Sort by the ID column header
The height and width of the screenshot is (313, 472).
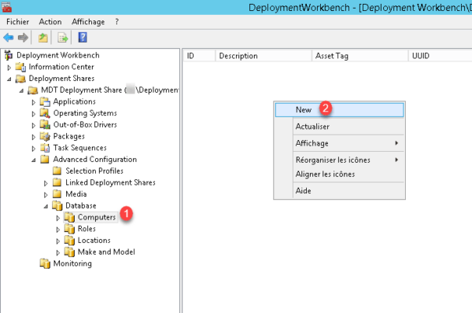click(x=199, y=56)
